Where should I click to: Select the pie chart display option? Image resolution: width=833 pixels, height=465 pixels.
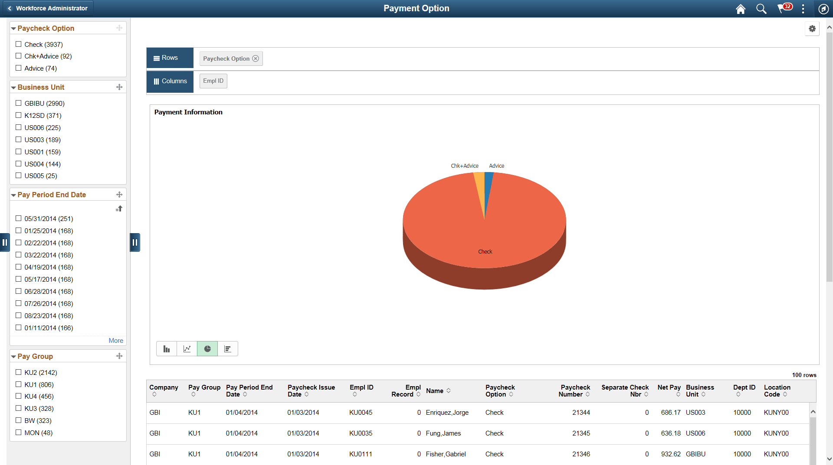coord(207,348)
